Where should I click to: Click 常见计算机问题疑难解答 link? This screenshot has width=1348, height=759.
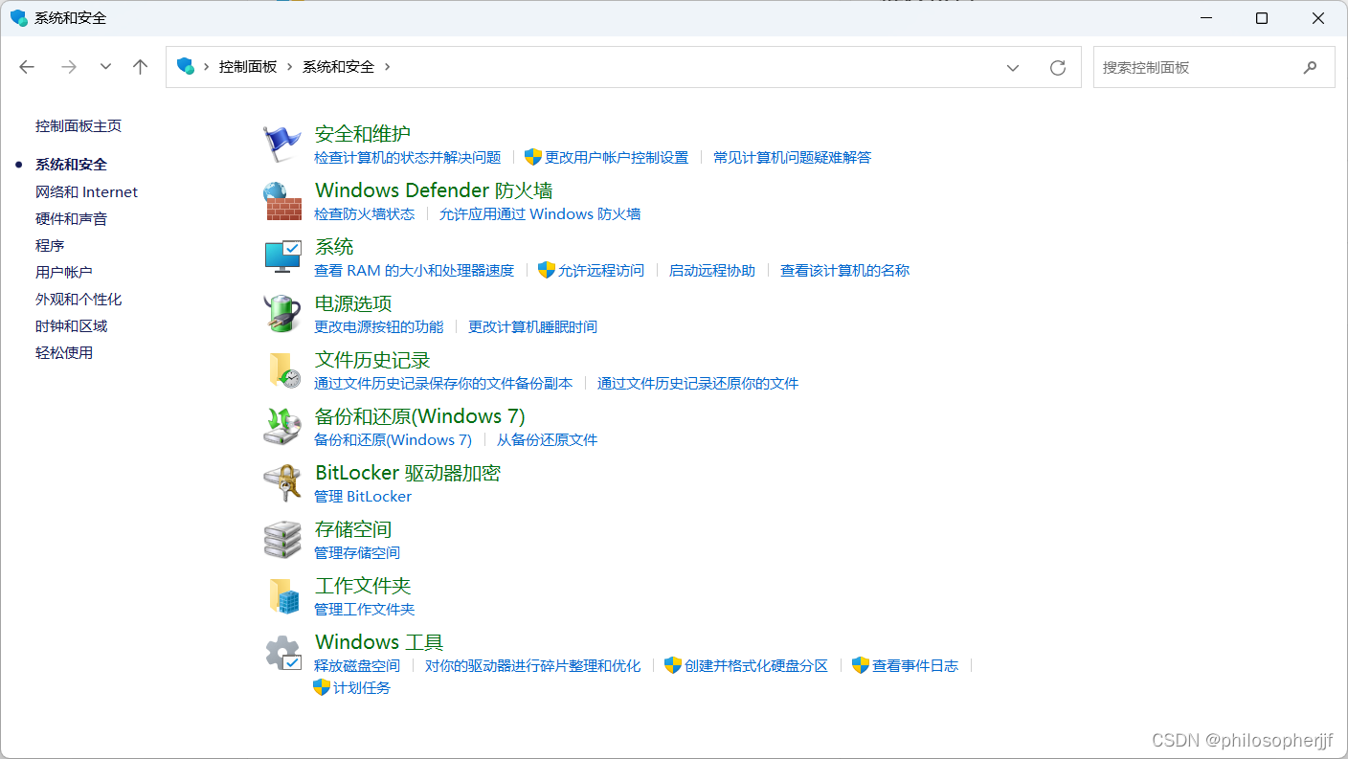793,157
